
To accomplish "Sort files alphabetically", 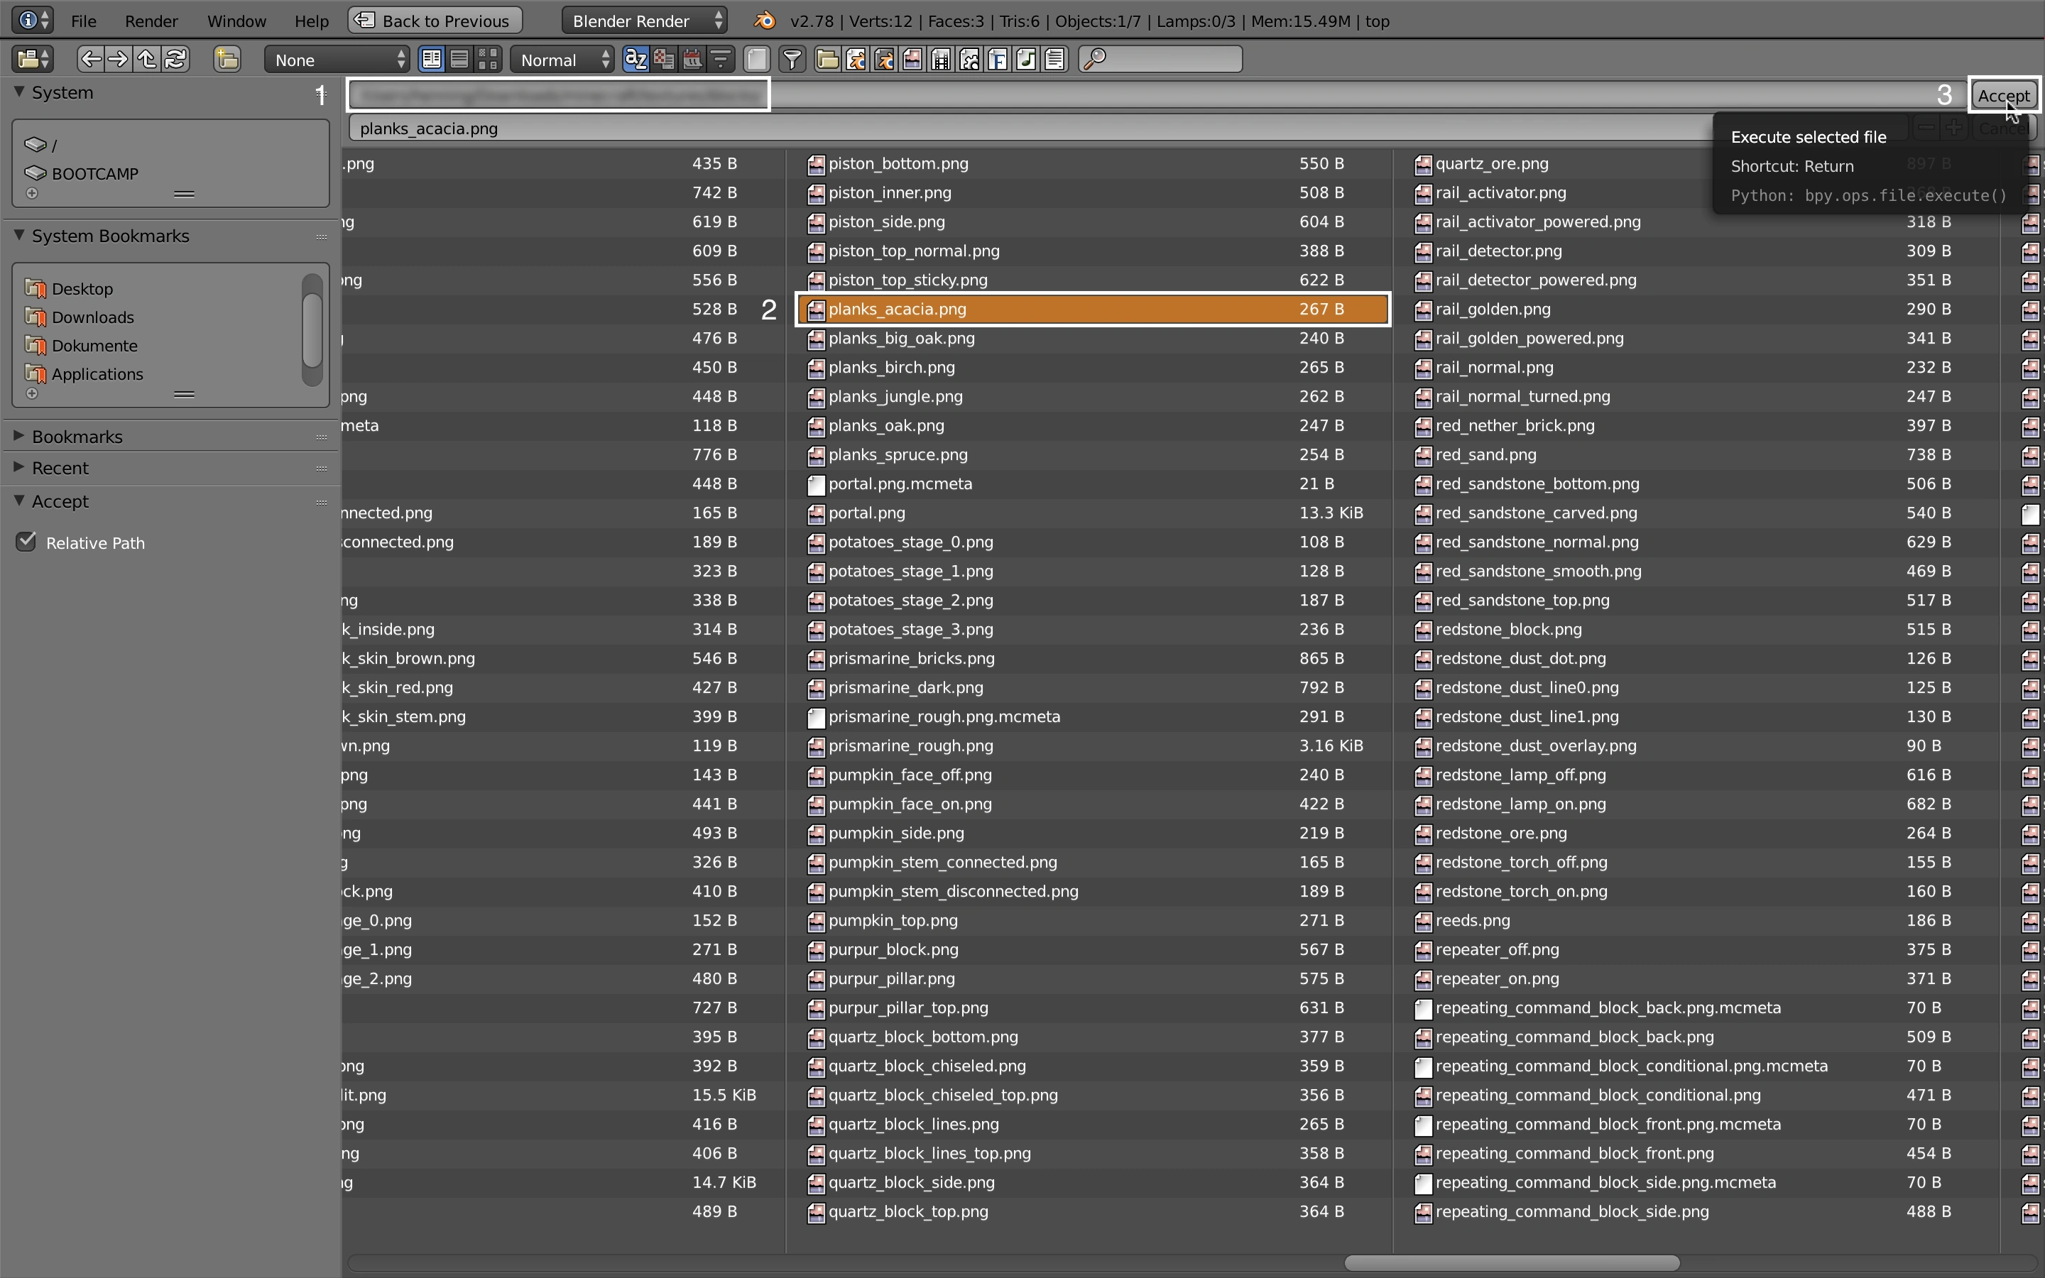I will (x=636, y=59).
